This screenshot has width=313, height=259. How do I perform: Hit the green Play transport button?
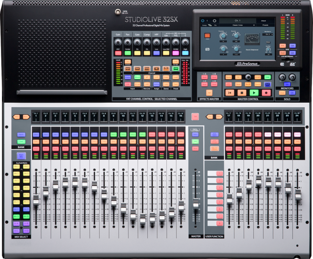(254, 93)
